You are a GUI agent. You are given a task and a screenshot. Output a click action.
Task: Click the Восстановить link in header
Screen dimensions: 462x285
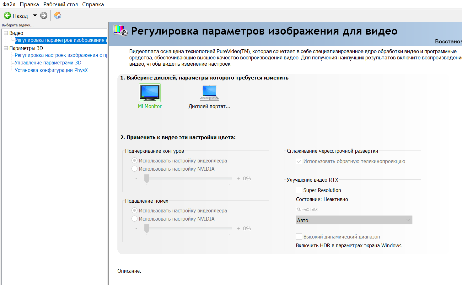point(449,41)
